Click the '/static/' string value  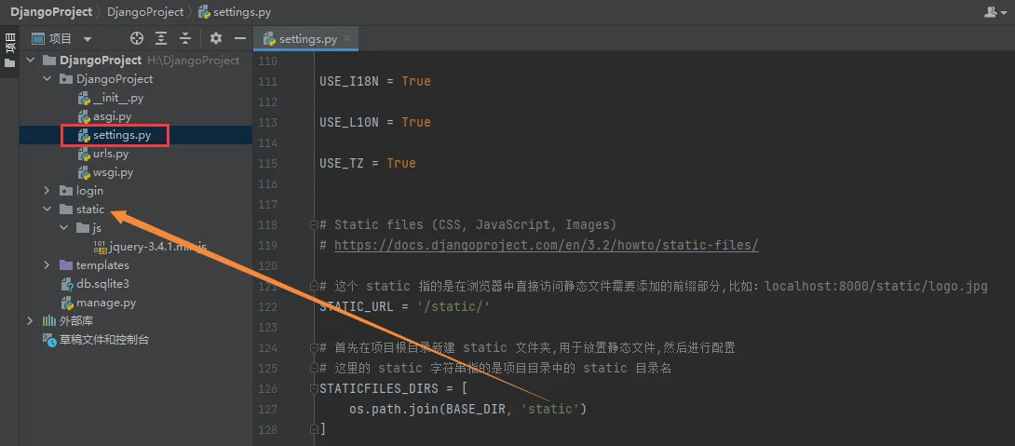click(x=453, y=307)
